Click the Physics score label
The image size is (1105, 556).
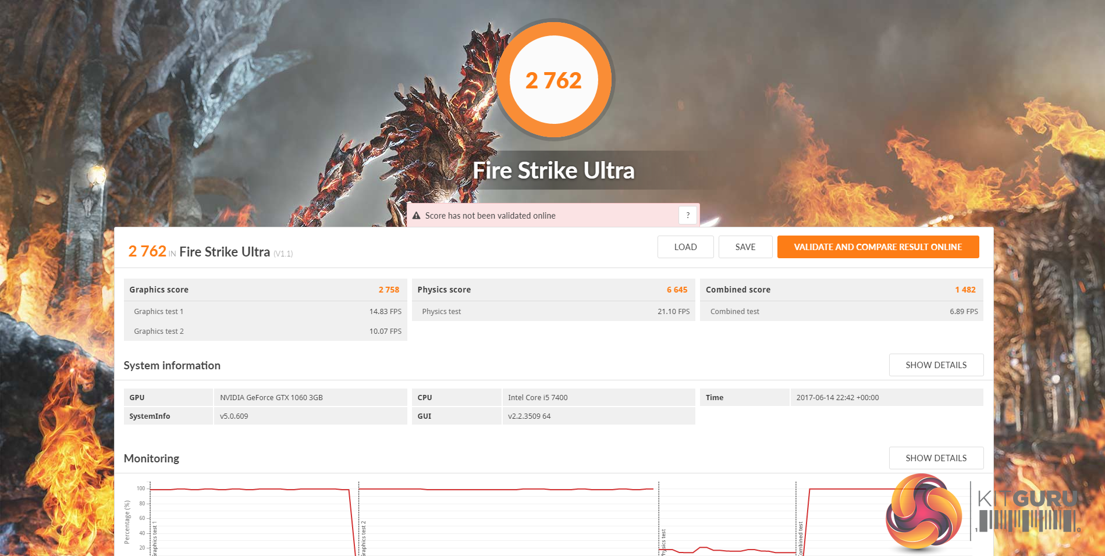(444, 290)
